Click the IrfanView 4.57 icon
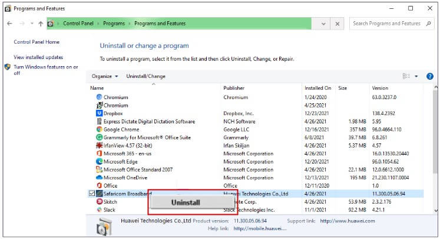This screenshot has height=239, width=440. (99, 145)
